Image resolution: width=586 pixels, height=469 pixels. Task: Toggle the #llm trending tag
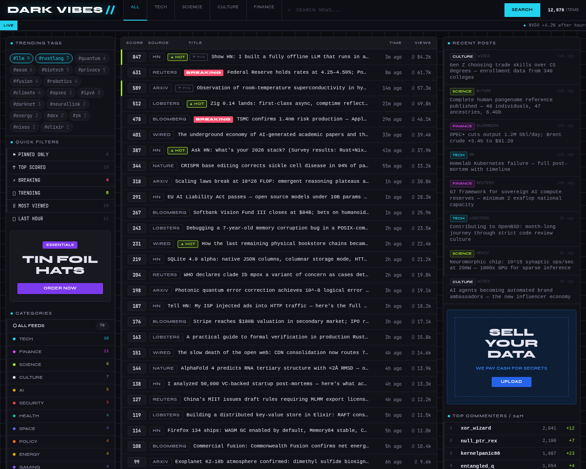pos(22,59)
